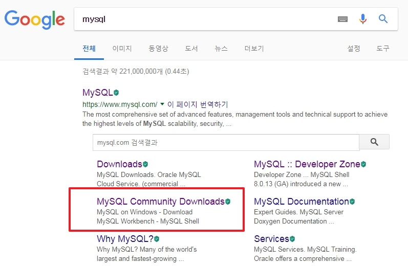Click the mysql.com site search magnifier button
The width and height of the screenshot is (408, 266).
point(374,142)
